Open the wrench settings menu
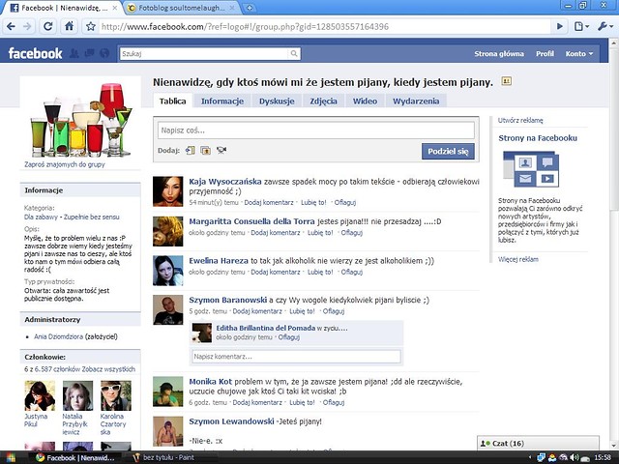 [x=604, y=26]
